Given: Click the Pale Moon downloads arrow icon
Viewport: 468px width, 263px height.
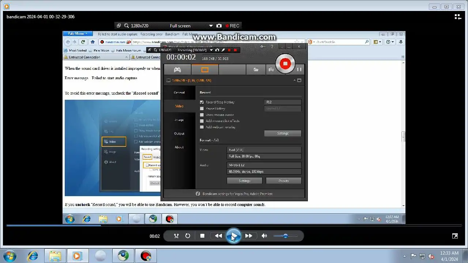Looking at the screenshot, I should pyautogui.click(x=401, y=42).
